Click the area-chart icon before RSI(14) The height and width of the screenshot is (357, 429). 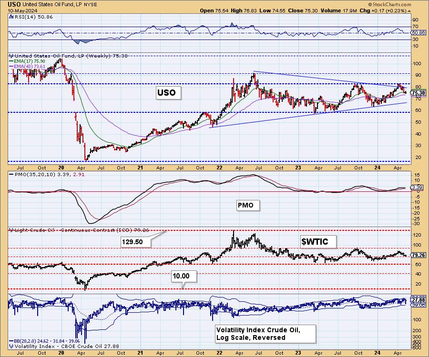tap(11, 17)
